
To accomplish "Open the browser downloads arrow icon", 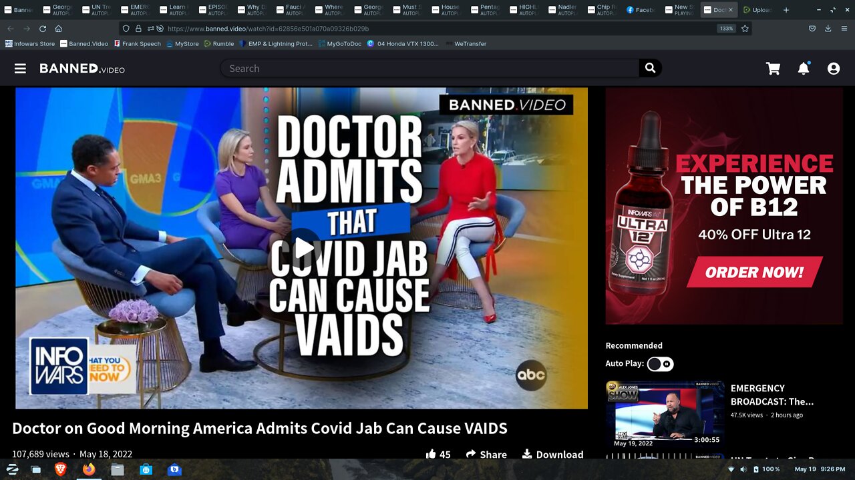I will [x=828, y=29].
